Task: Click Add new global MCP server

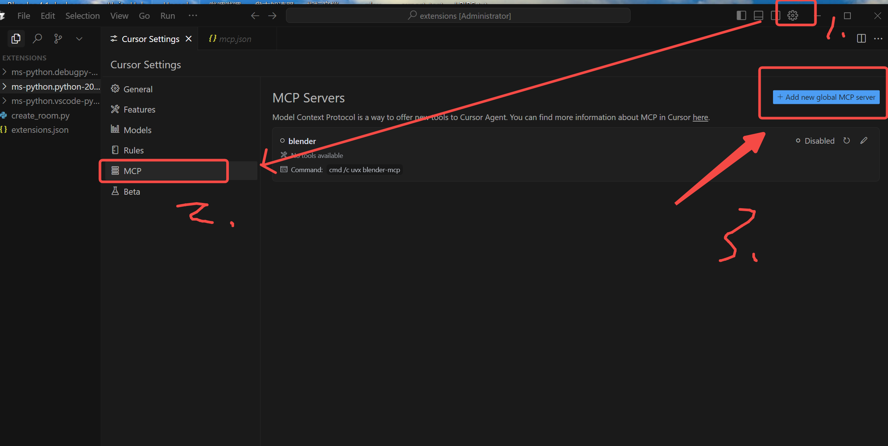Action: 826,97
